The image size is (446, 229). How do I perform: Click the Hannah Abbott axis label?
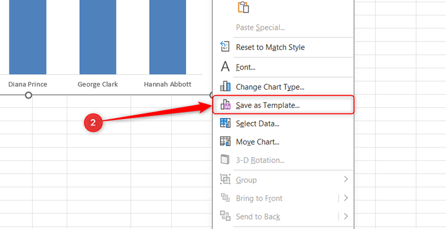click(168, 84)
